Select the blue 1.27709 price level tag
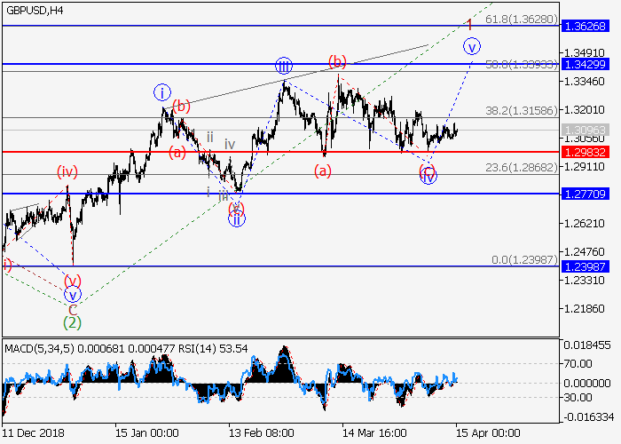Screen dimensions: 621x444 click(586, 194)
